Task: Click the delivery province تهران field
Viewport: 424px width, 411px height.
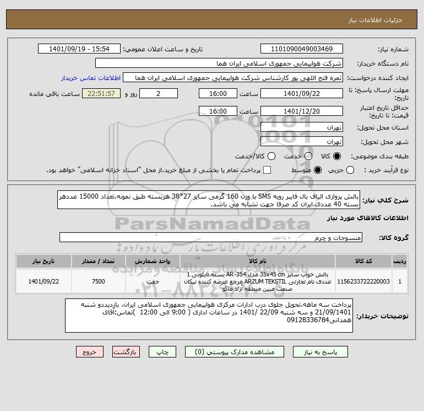Action: (x=302, y=127)
